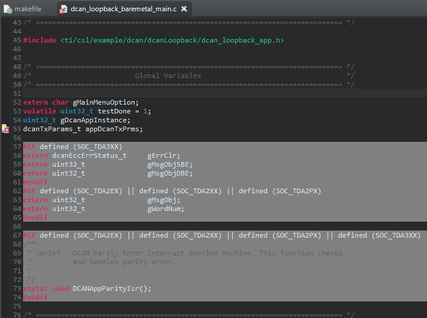Viewport: 427px width, 318px height.
Task: Close the dcan_loopback_baremetal_main.c tab
Action: pyautogui.click(x=184, y=9)
